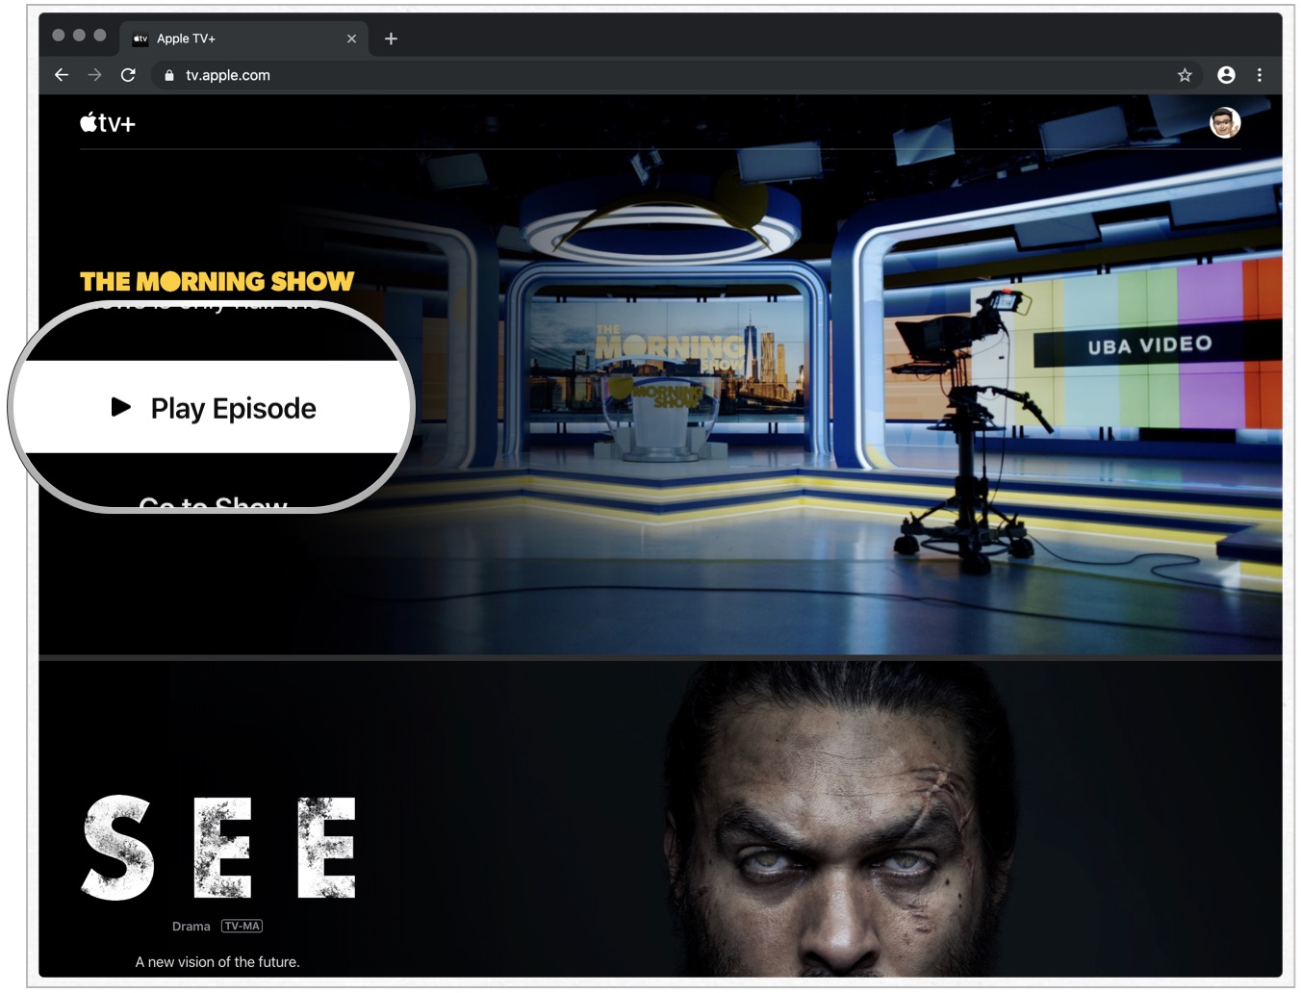The width and height of the screenshot is (1301, 993).
Task: Click the green maximize window button
Action: click(100, 35)
